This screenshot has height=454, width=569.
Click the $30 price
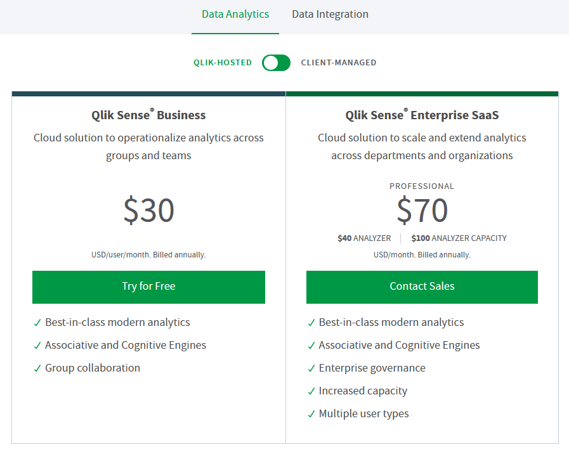click(x=149, y=210)
